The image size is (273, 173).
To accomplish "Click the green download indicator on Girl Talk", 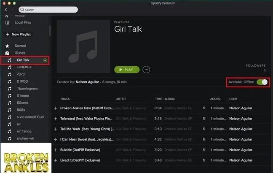I will pos(45,60).
